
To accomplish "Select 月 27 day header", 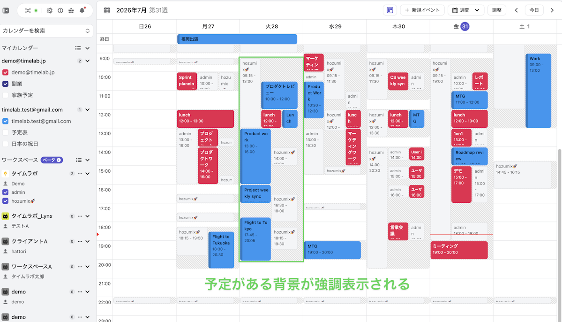I will click(208, 26).
